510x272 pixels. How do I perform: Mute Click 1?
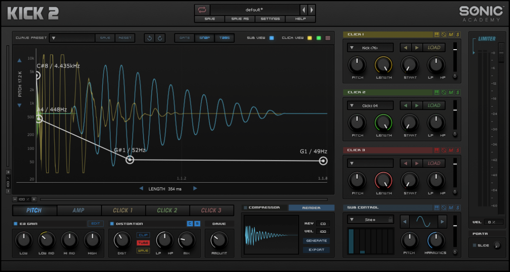tap(451, 34)
